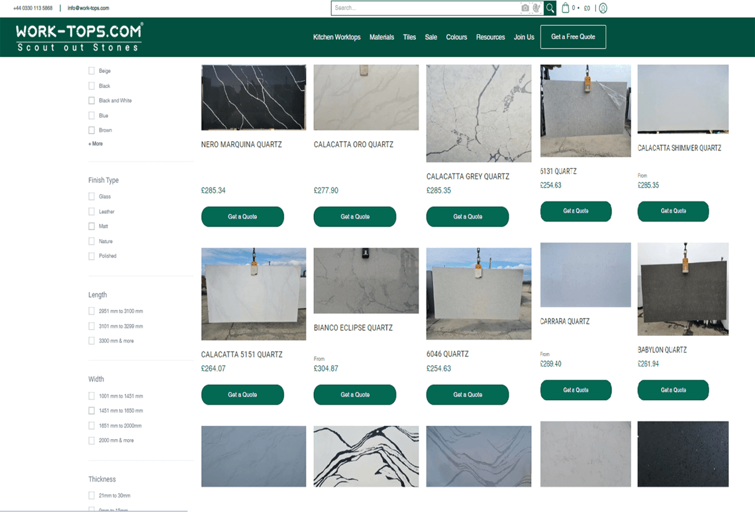Open the Colours navigation dropdown
The width and height of the screenshot is (755, 512).
click(456, 37)
